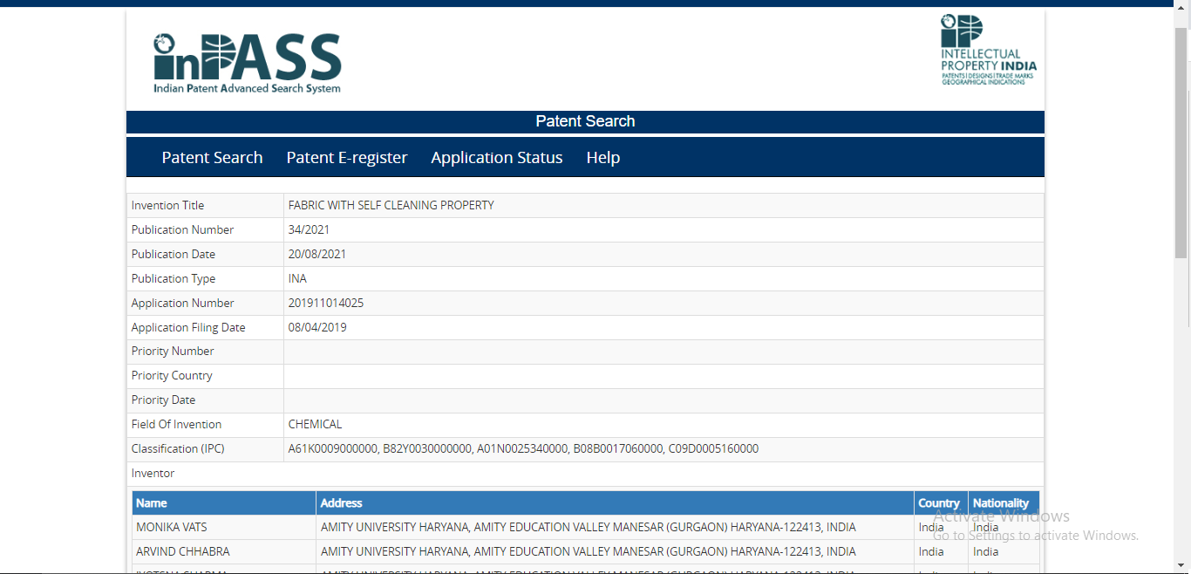Click the Nationality column header

1004,503
